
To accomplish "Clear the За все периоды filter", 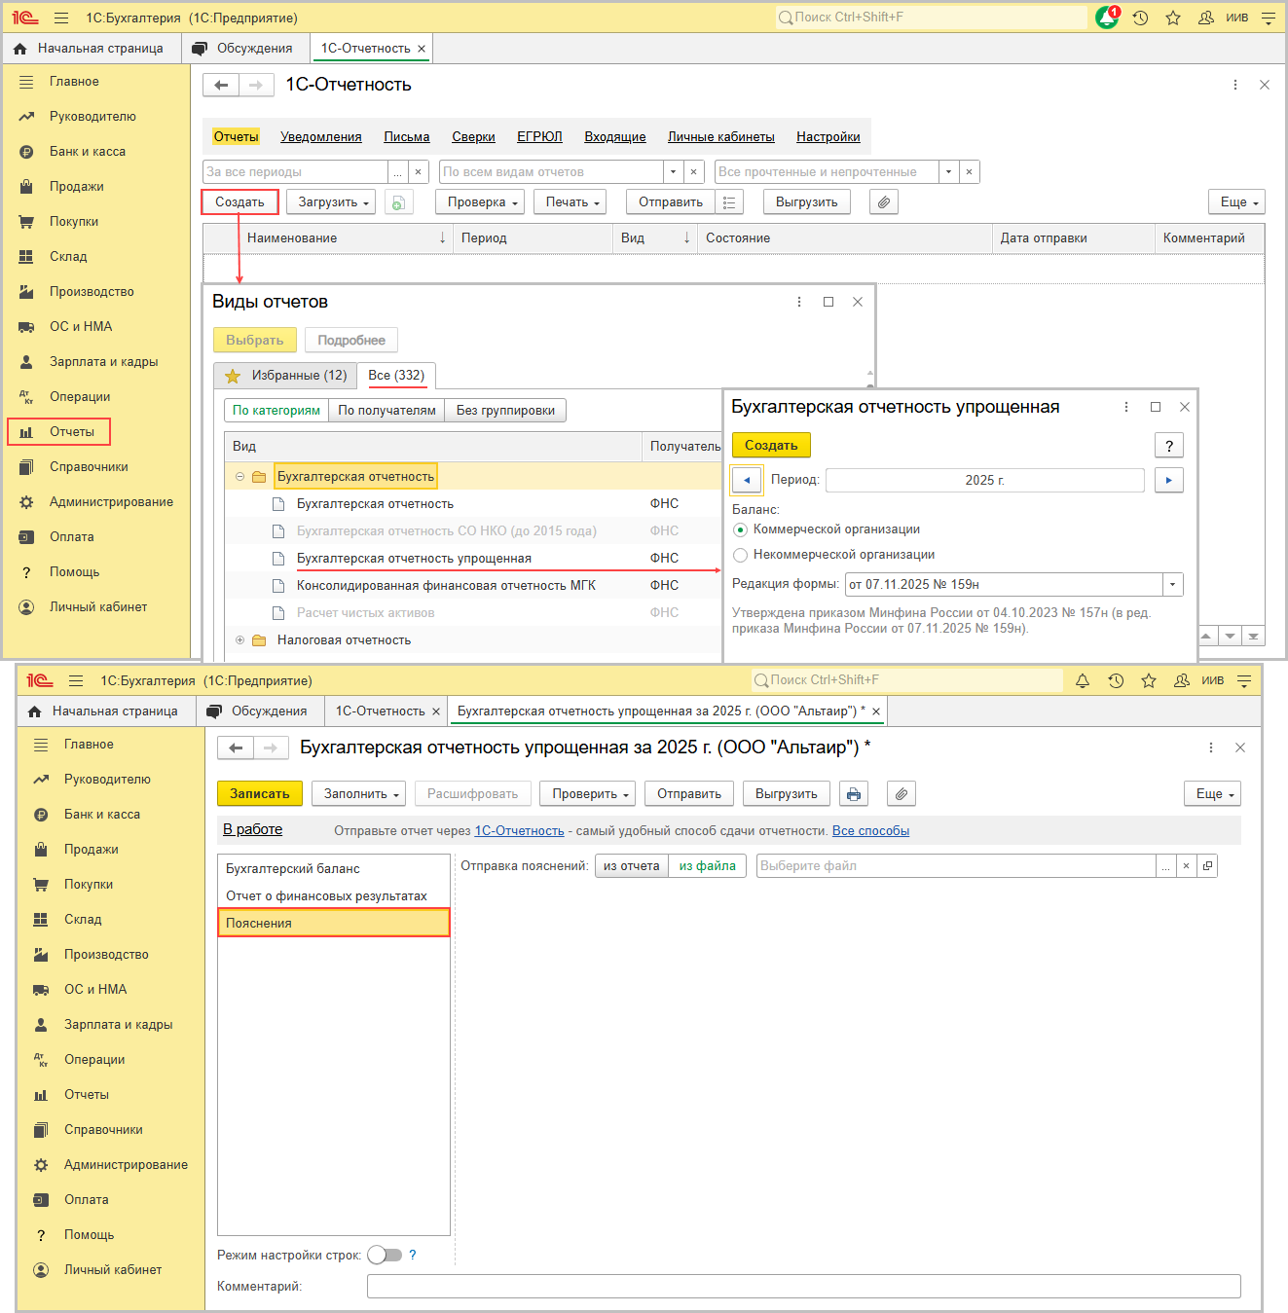I will pyautogui.click(x=419, y=171).
